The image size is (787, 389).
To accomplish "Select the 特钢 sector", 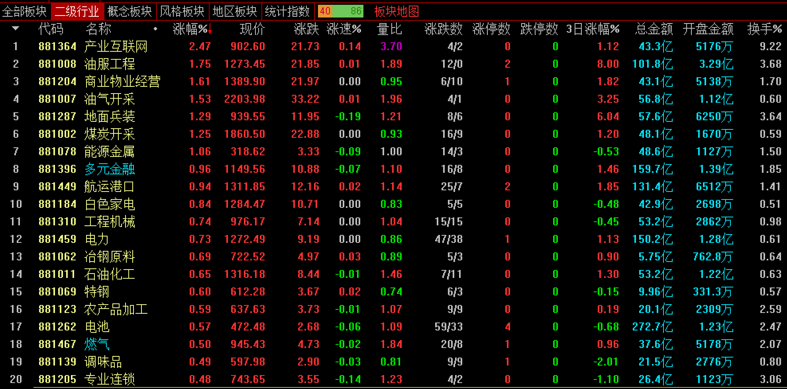I will click(x=97, y=292).
